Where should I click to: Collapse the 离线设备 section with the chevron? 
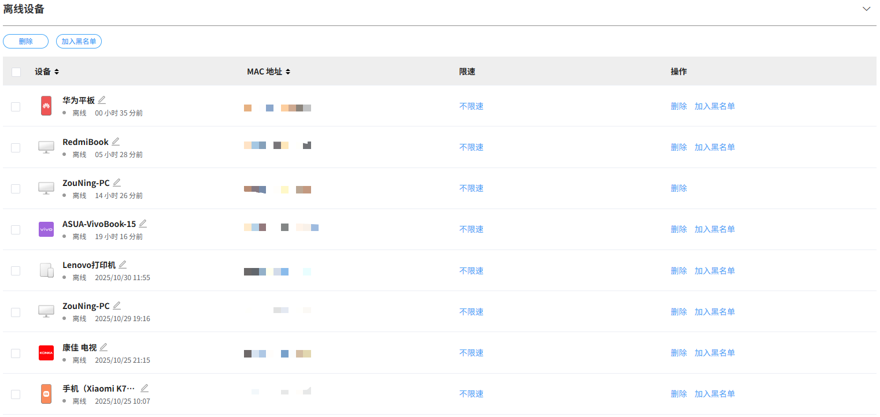[x=866, y=9]
